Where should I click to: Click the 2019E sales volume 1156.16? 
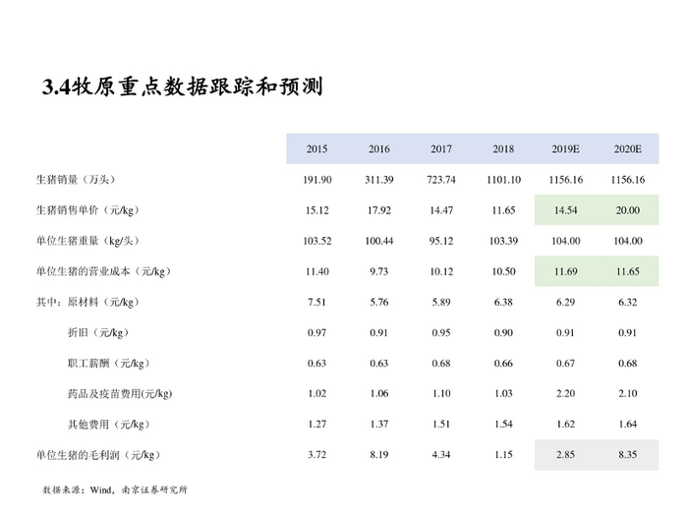click(x=565, y=180)
